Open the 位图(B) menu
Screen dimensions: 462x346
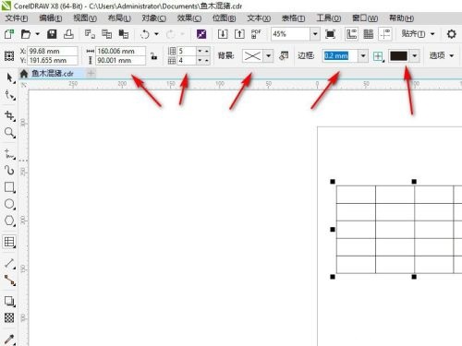[x=225, y=18]
